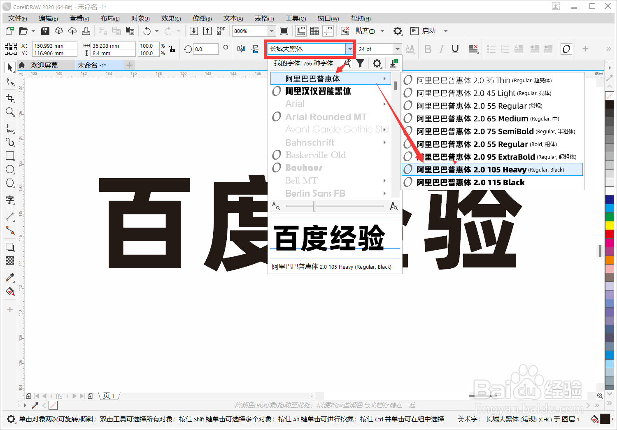Viewport: 617px width, 430px height.
Task: Click the Export icon
Action: click(207, 31)
